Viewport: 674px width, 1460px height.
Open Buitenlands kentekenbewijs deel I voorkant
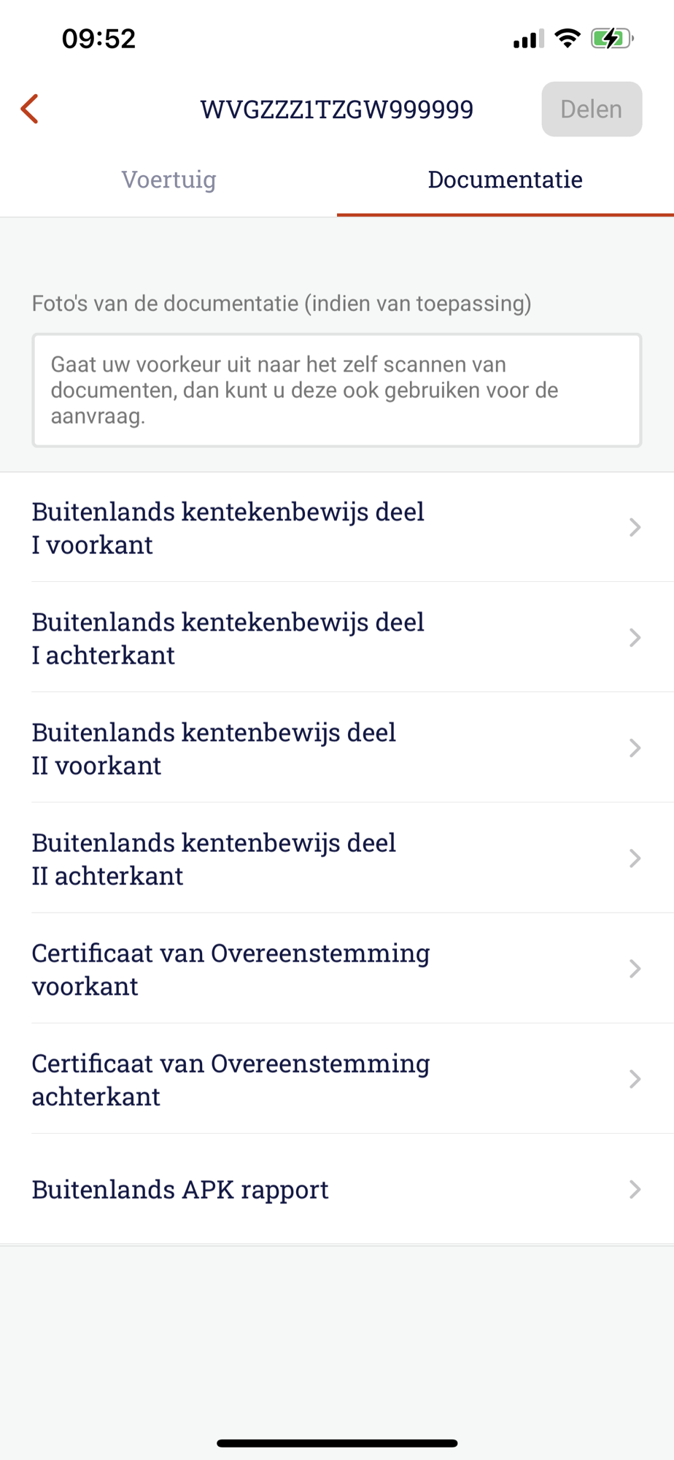click(x=228, y=528)
